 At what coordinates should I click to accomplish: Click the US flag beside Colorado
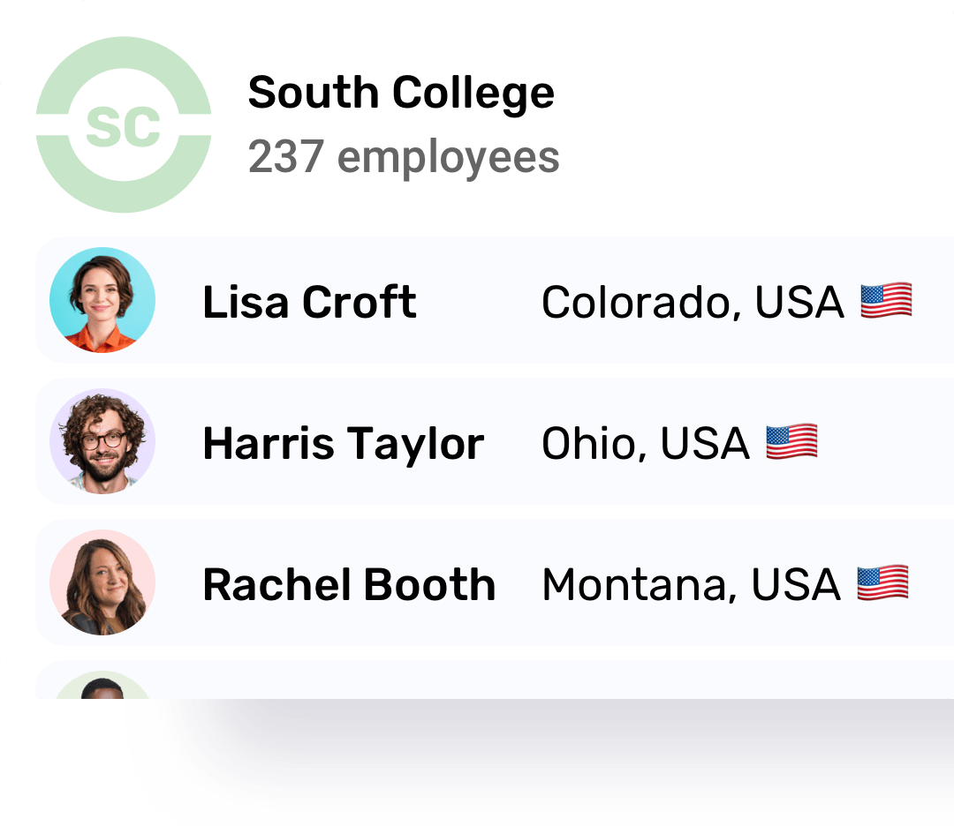pos(887,300)
